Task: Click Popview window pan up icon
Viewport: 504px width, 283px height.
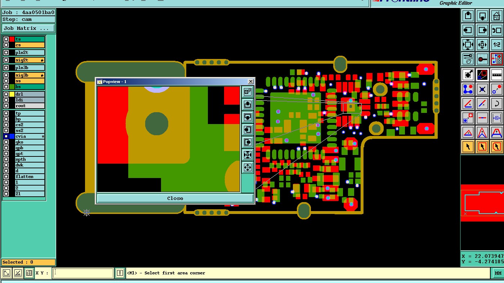Action: (247, 104)
